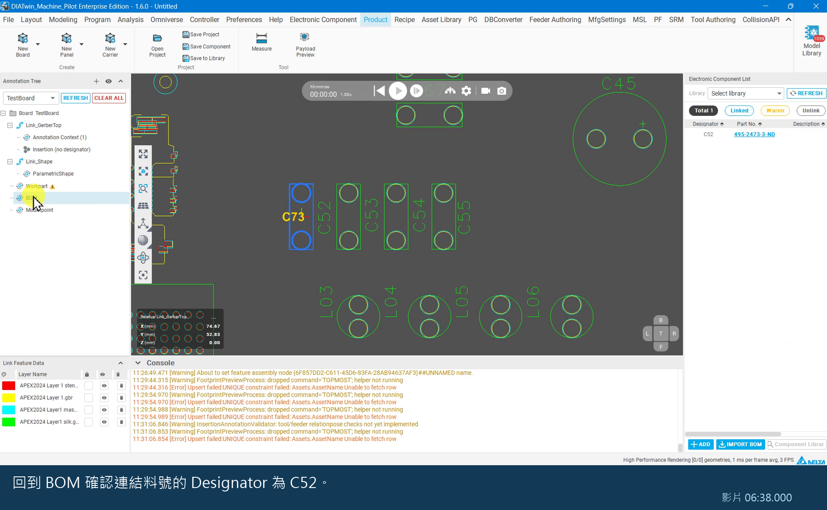Select the Top face on view cube
This screenshot has height=510, width=827.
[x=661, y=333]
